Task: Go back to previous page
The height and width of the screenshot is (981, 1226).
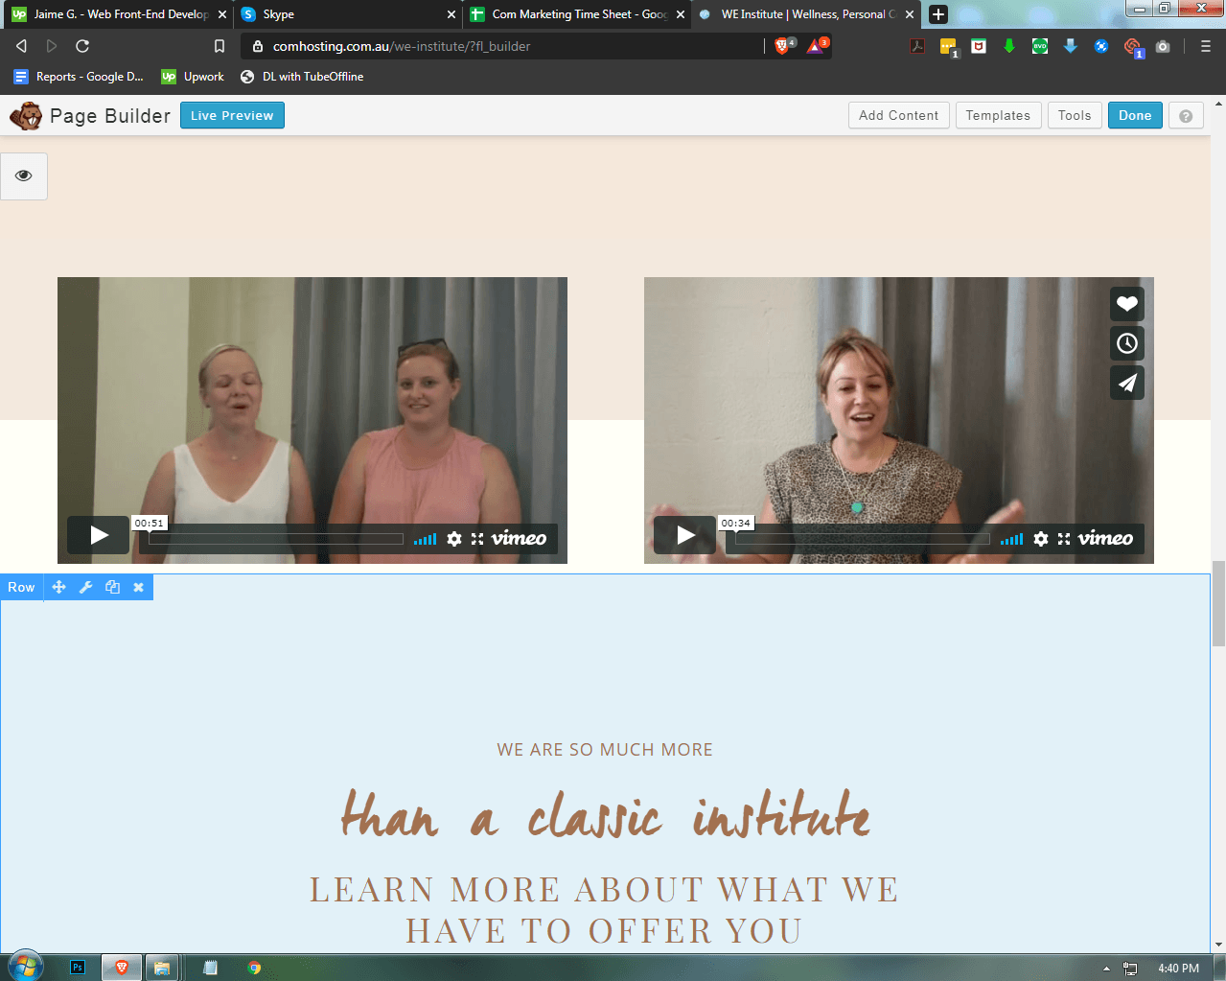Action: pos(21,46)
